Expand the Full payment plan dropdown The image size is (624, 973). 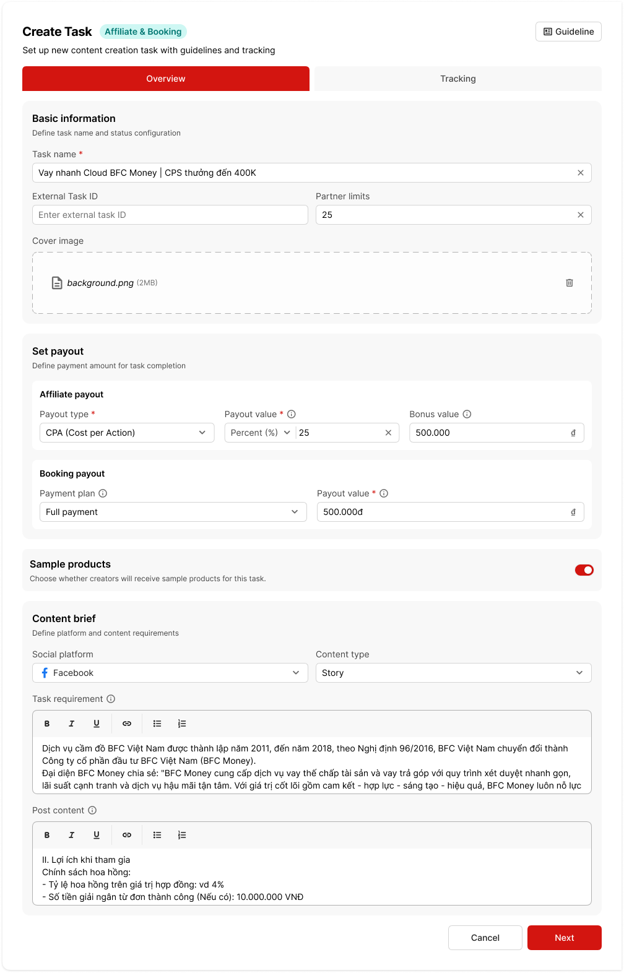tap(173, 512)
